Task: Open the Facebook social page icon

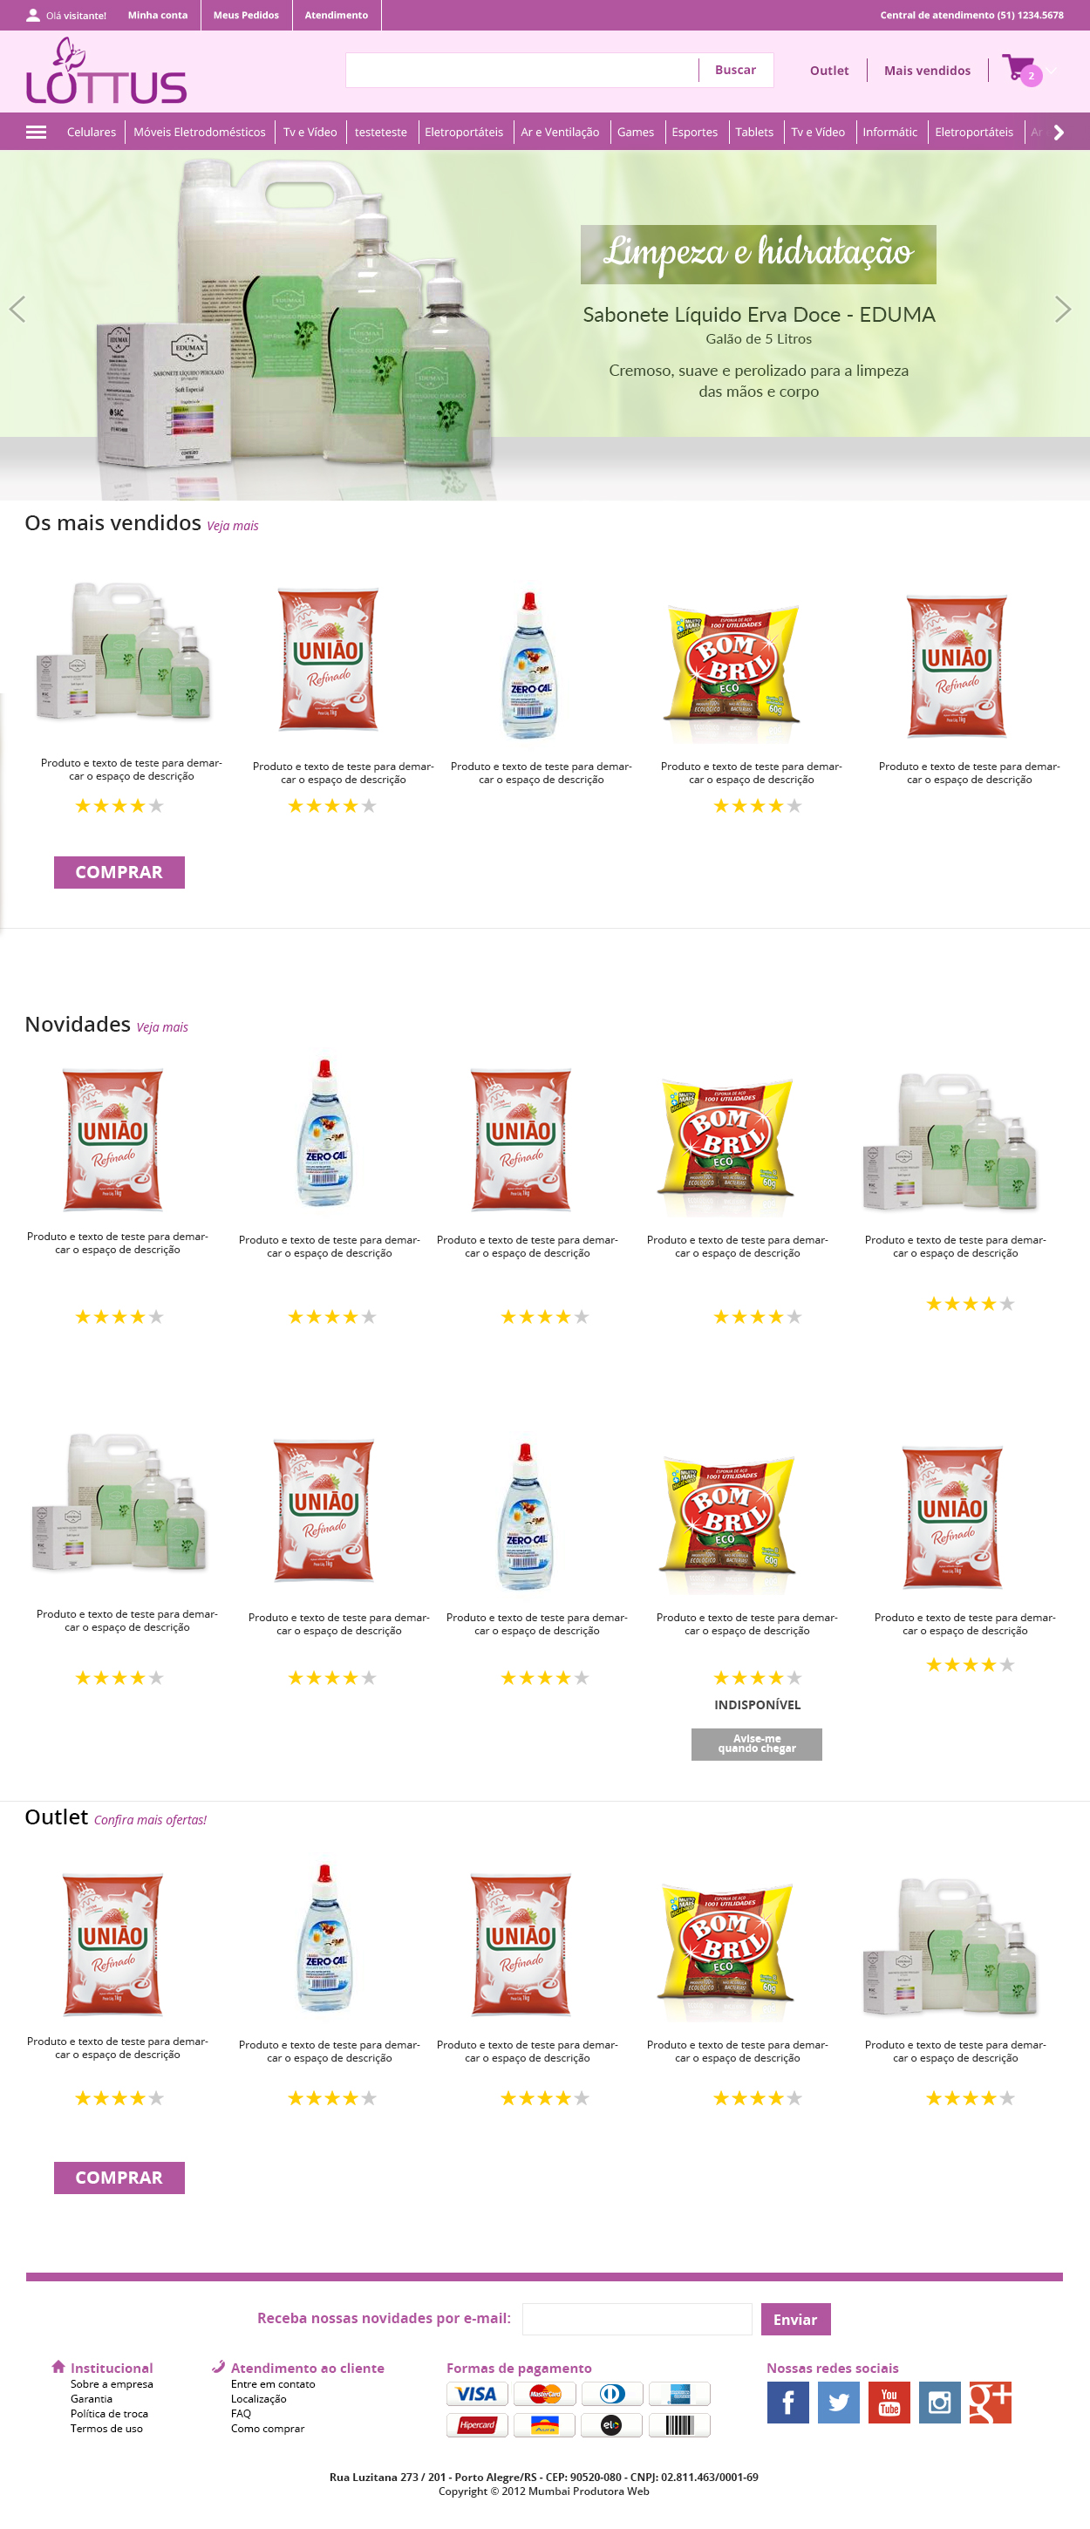Action: [x=787, y=2403]
